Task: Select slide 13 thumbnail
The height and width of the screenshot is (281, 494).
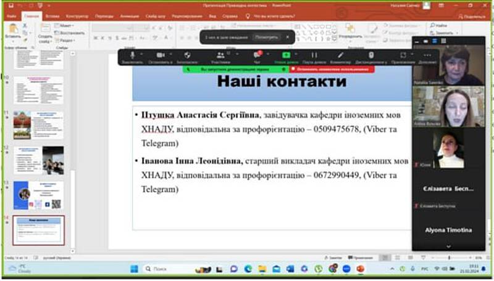Action: (38, 195)
